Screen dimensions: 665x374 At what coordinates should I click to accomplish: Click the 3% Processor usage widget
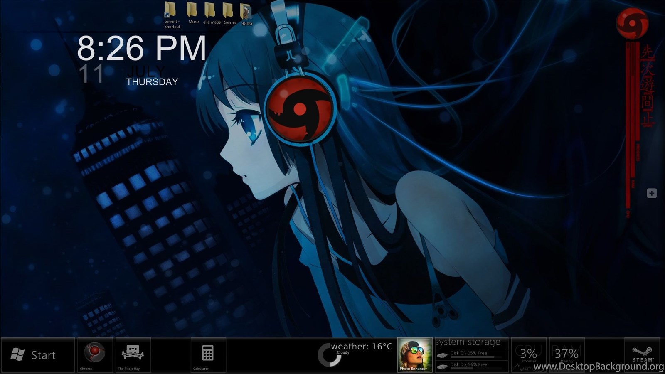pos(528,354)
